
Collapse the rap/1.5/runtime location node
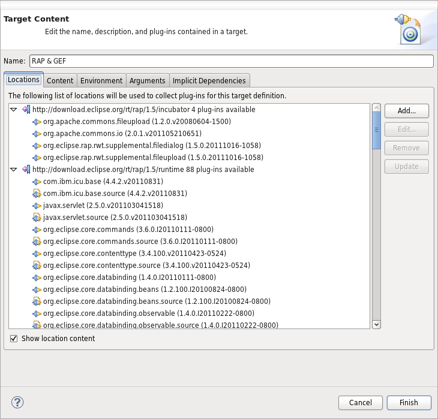point(14,170)
